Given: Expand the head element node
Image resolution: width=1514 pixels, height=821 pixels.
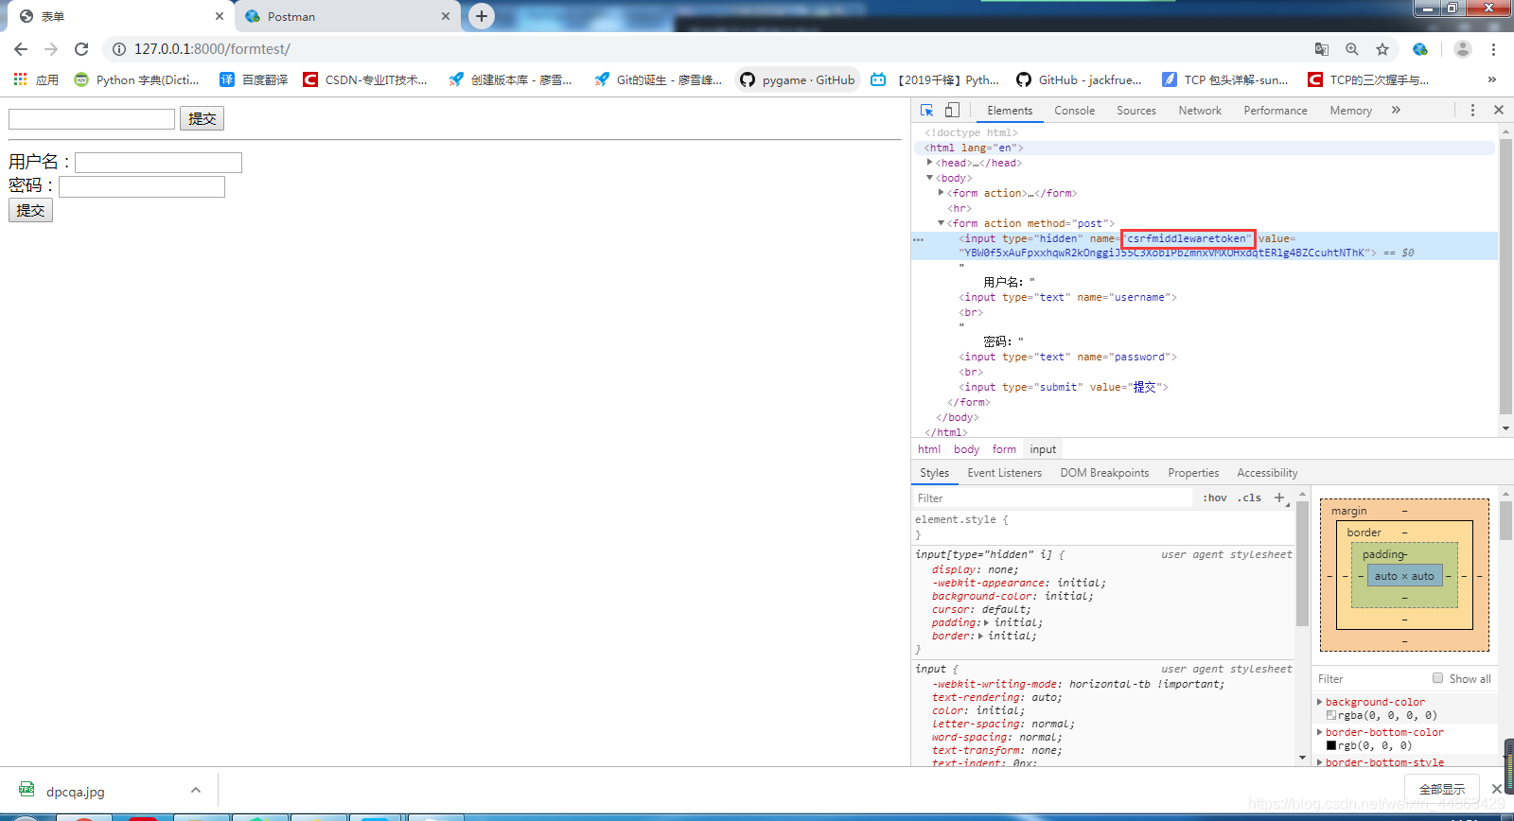Looking at the screenshot, I should (x=930, y=163).
